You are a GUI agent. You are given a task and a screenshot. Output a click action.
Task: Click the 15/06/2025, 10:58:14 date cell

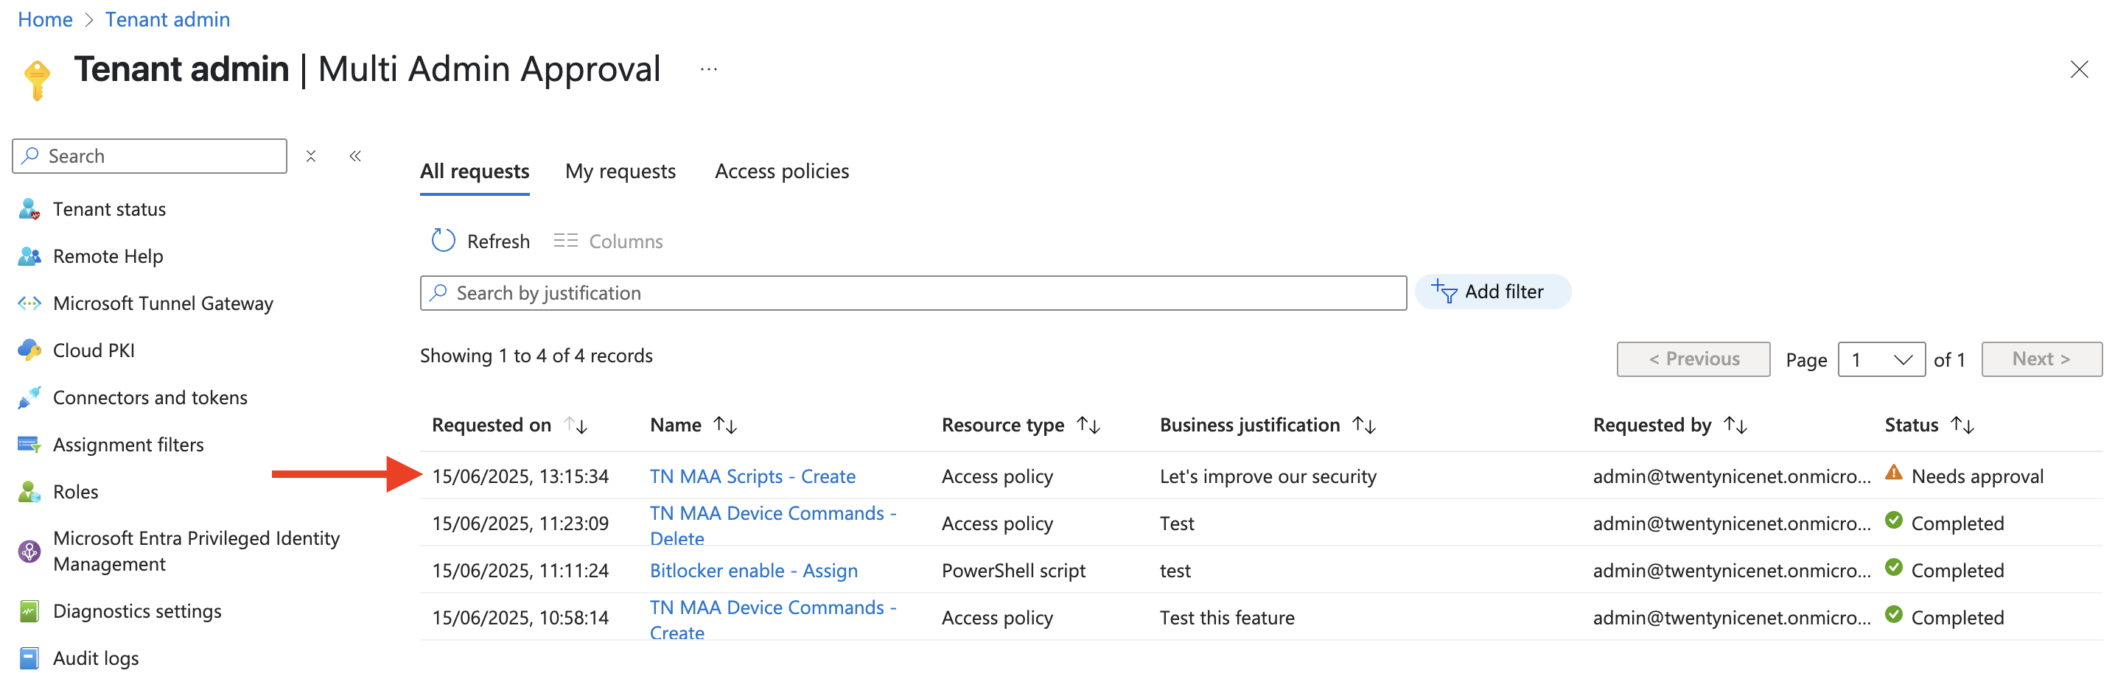click(520, 617)
